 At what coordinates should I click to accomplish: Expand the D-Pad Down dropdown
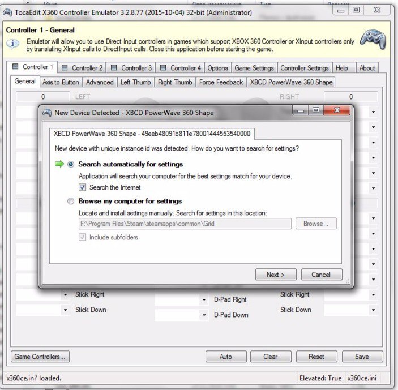[204, 315]
